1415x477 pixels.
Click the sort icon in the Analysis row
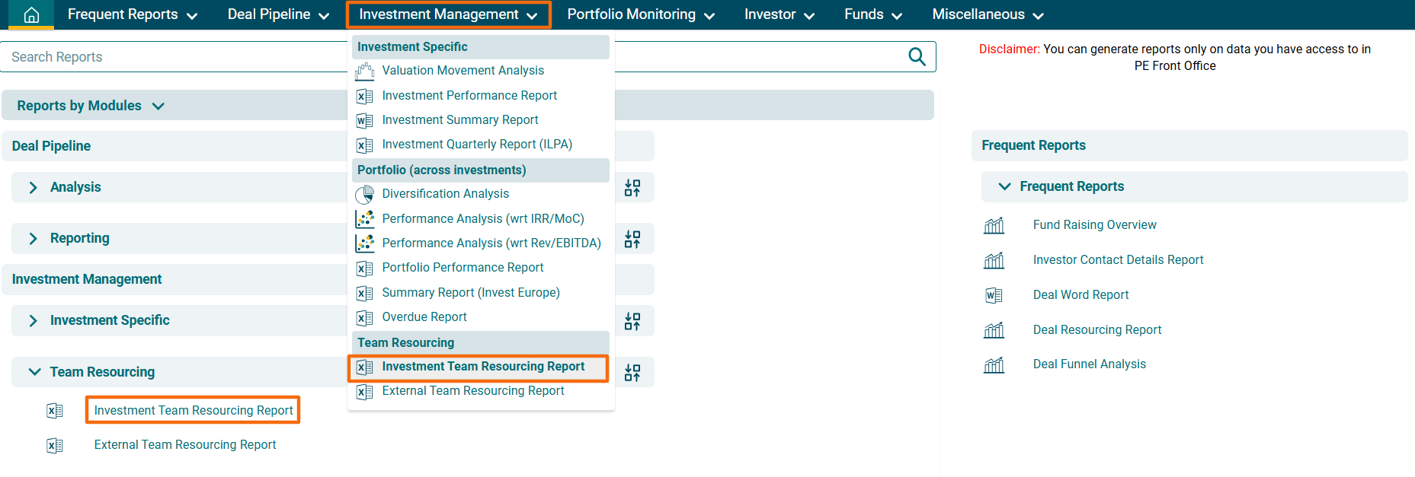632,188
